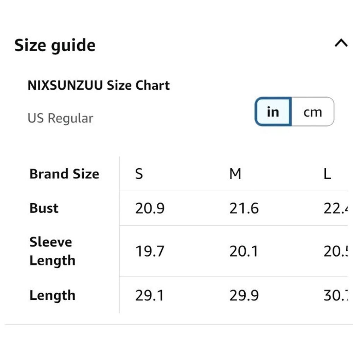Switch units to inches
The height and width of the screenshot is (353, 353).
(x=273, y=112)
